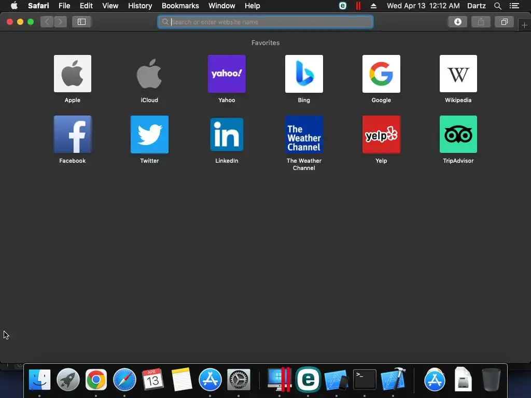Click the Safari Dock icon
This screenshot has width=531, height=398.
pos(124,380)
